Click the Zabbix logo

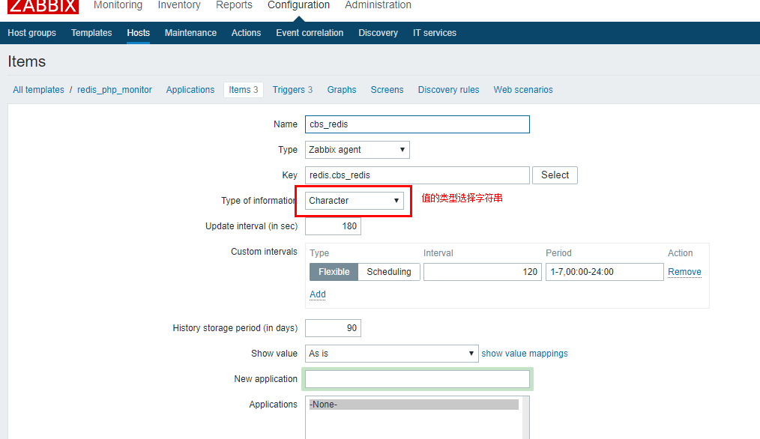(43, 6)
